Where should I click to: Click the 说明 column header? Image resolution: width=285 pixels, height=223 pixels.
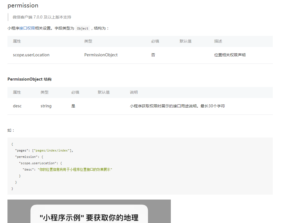point(134,92)
